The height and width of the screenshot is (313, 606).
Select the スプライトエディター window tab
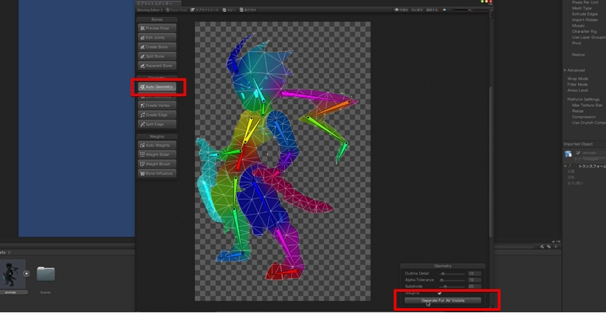[x=160, y=3]
